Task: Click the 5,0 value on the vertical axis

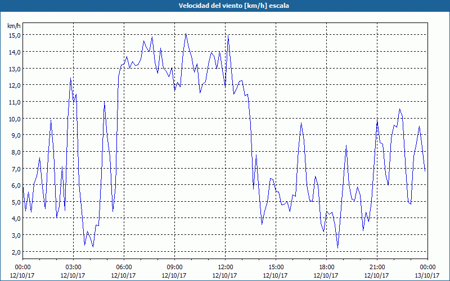Action: point(16,202)
